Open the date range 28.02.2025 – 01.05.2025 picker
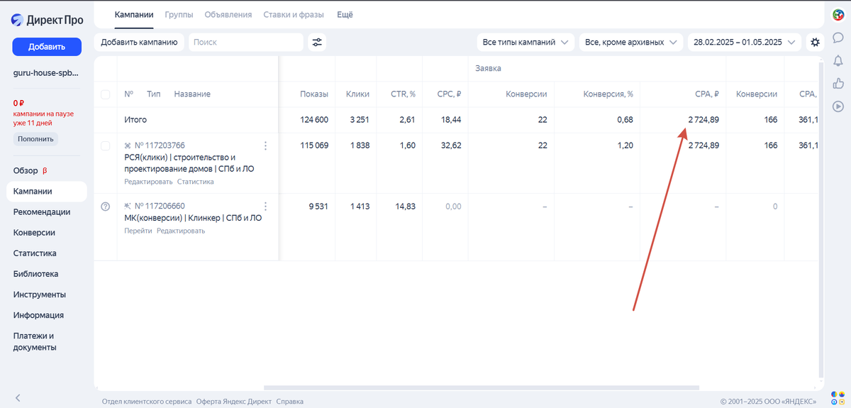The height and width of the screenshot is (408, 851). point(745,43)
